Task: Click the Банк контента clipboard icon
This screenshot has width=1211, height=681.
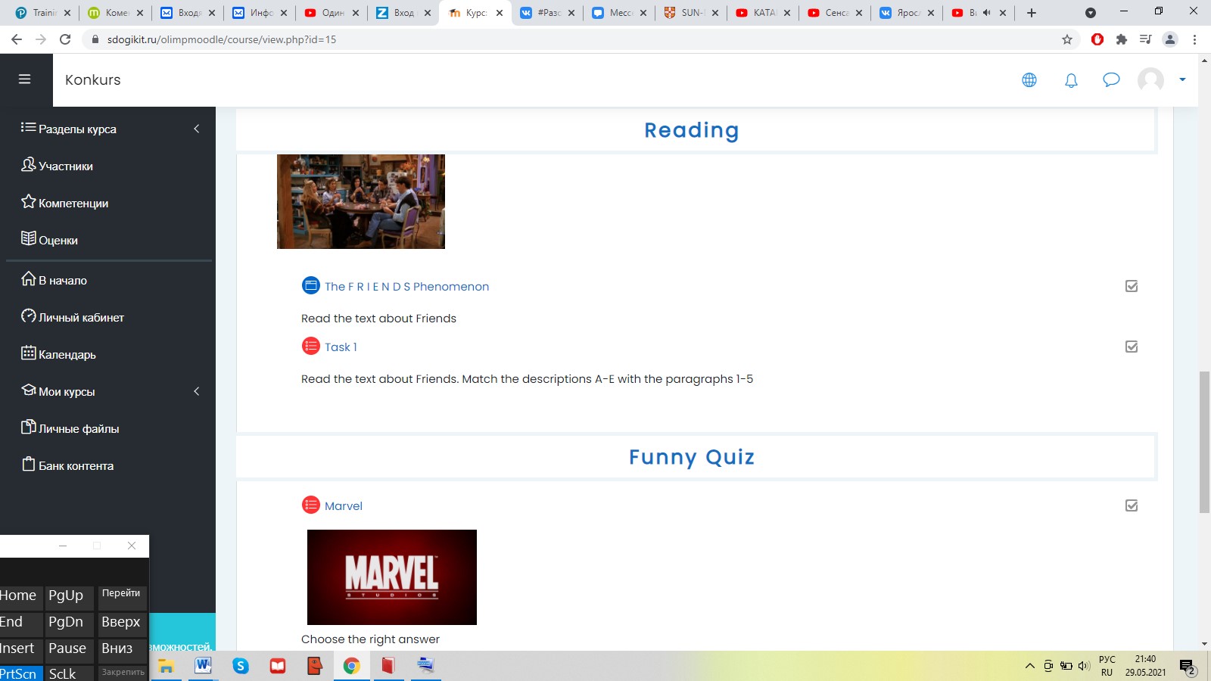Action: 29,464
